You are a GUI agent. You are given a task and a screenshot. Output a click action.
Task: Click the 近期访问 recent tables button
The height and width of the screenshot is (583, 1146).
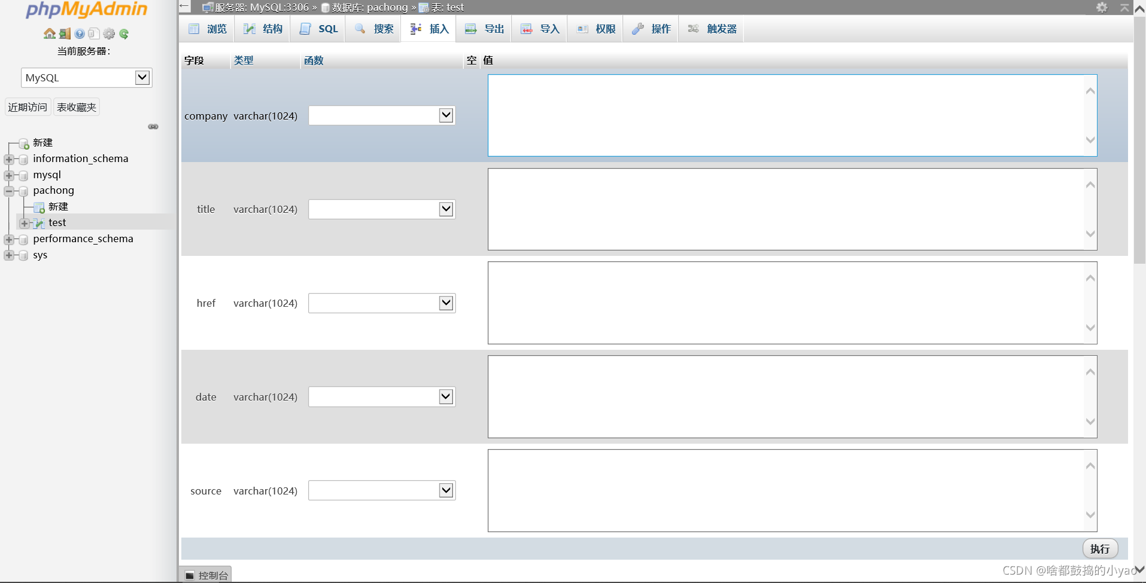28,107
